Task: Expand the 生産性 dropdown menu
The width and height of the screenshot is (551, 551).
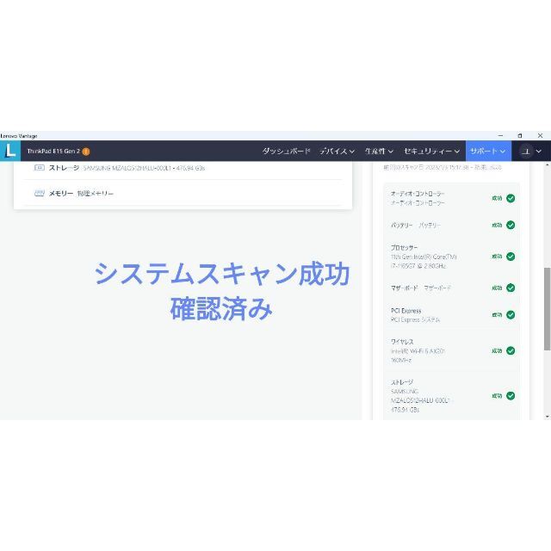Action: (x=379, y=152)
